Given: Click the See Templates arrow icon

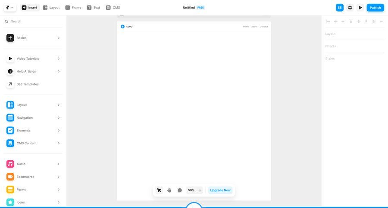Looking at the screenshot, I should pos(10,84).
